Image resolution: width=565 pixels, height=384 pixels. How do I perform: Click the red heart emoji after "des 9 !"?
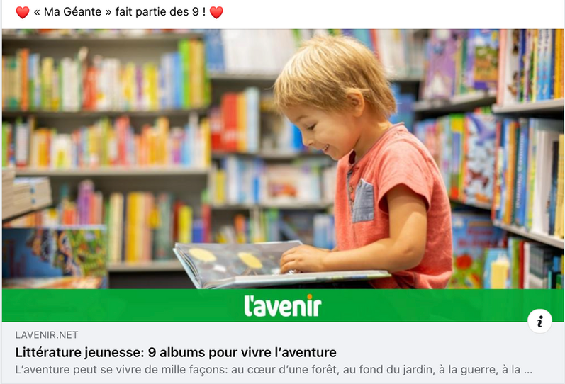click(216, 12)
